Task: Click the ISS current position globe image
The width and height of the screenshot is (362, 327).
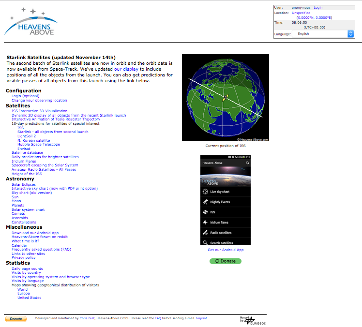Action: point(226,98)
